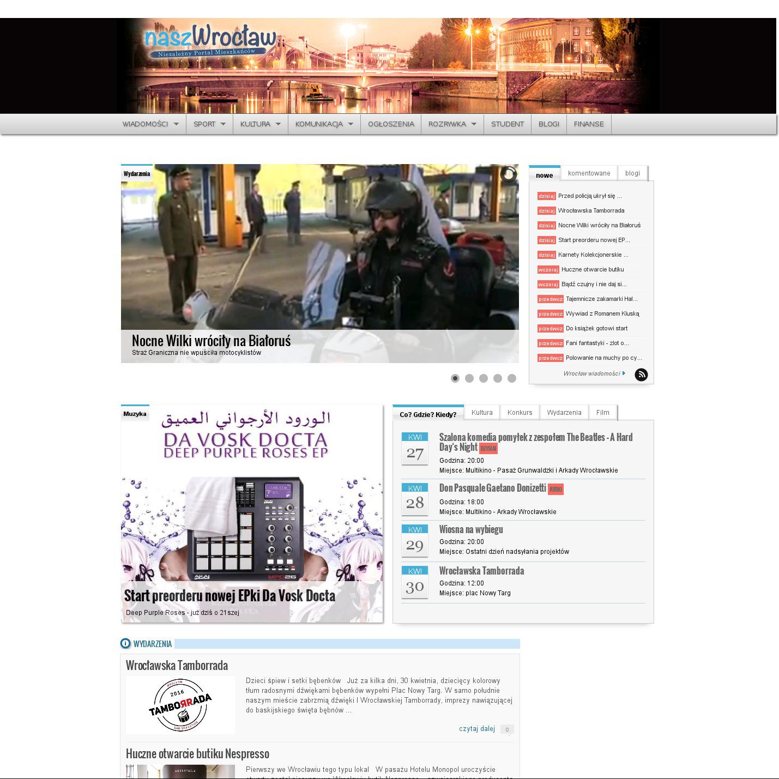Open the 'Wrocław wiadomości' link
779x779 pixels.
click(x=591, y=373)
